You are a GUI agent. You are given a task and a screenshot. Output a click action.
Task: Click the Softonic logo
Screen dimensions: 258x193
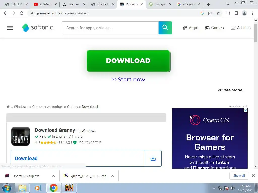[x=38, y=28]
